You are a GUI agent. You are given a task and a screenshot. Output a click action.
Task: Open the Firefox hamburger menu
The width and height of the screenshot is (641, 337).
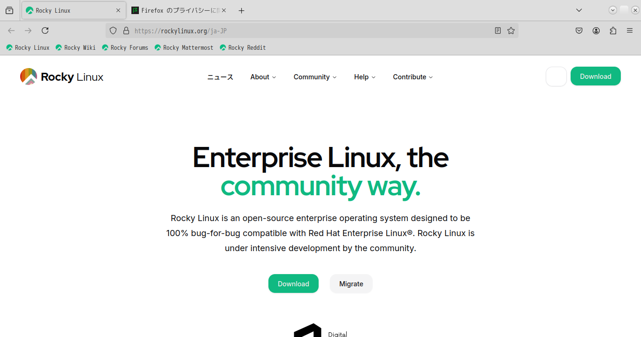click(630, 31)
